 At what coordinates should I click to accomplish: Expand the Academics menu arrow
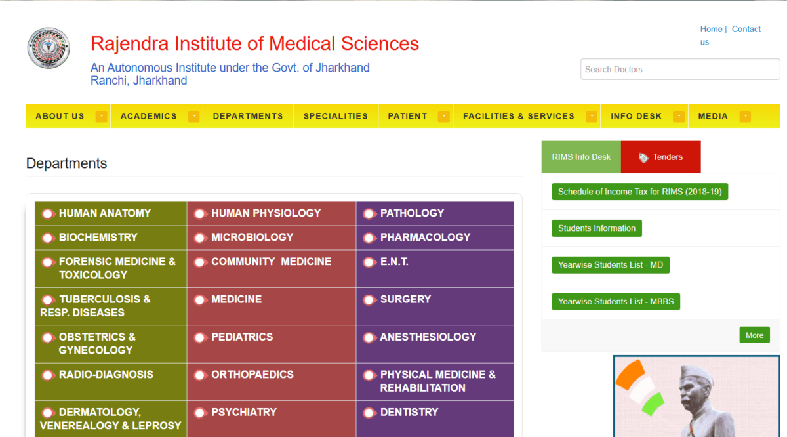tap(193, 116)
